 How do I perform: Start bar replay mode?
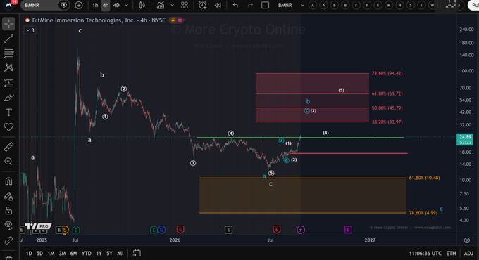(x=218, y=5)
